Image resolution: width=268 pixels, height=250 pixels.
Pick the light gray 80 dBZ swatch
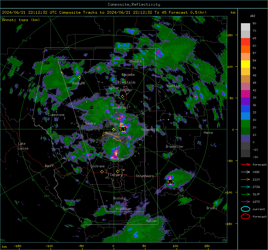pos(245,27)
